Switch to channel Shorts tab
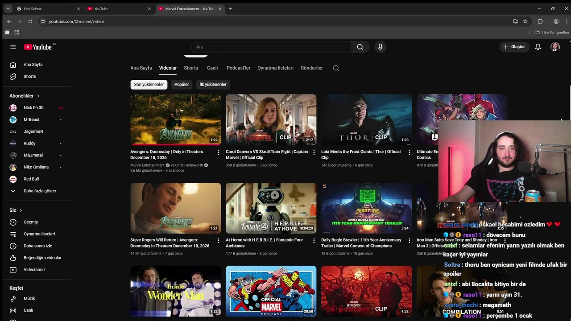The image size is (571, 321). pyautogui.click(x=191, y=68)
